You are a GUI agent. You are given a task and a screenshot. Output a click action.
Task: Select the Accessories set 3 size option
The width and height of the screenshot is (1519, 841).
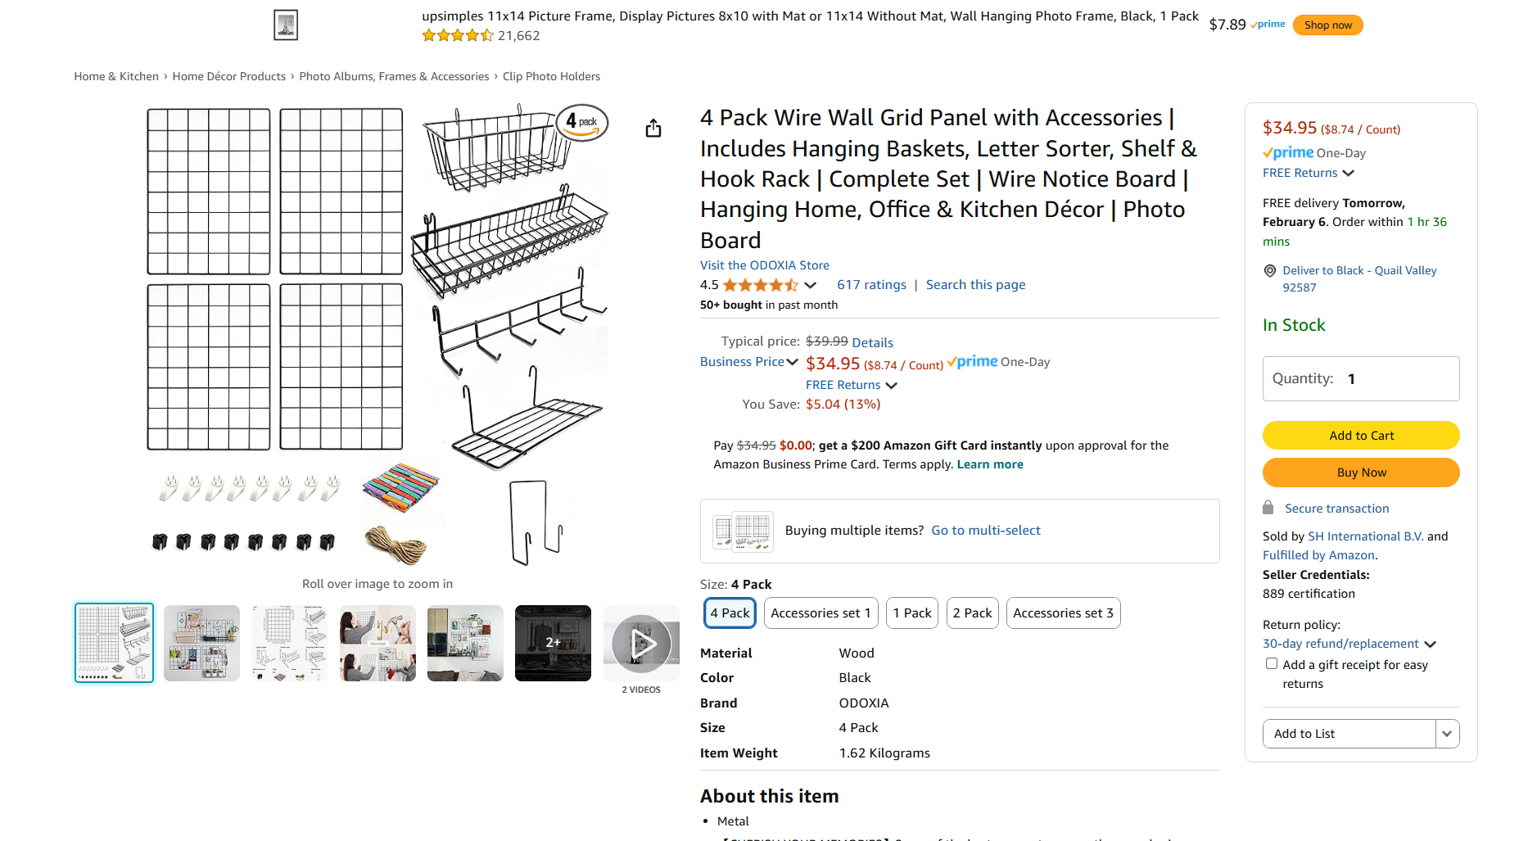point(1063,613)
